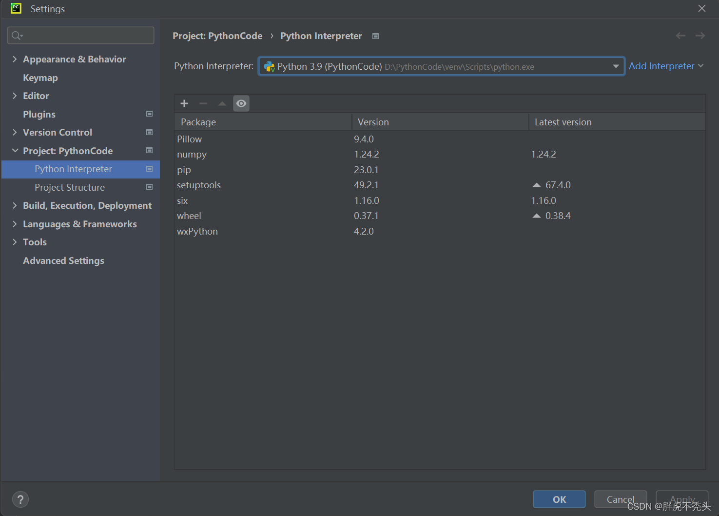Viewport: 719px width, 516px height.
Task: Open Project Structure settings
Action: click(x=70, y=187)
